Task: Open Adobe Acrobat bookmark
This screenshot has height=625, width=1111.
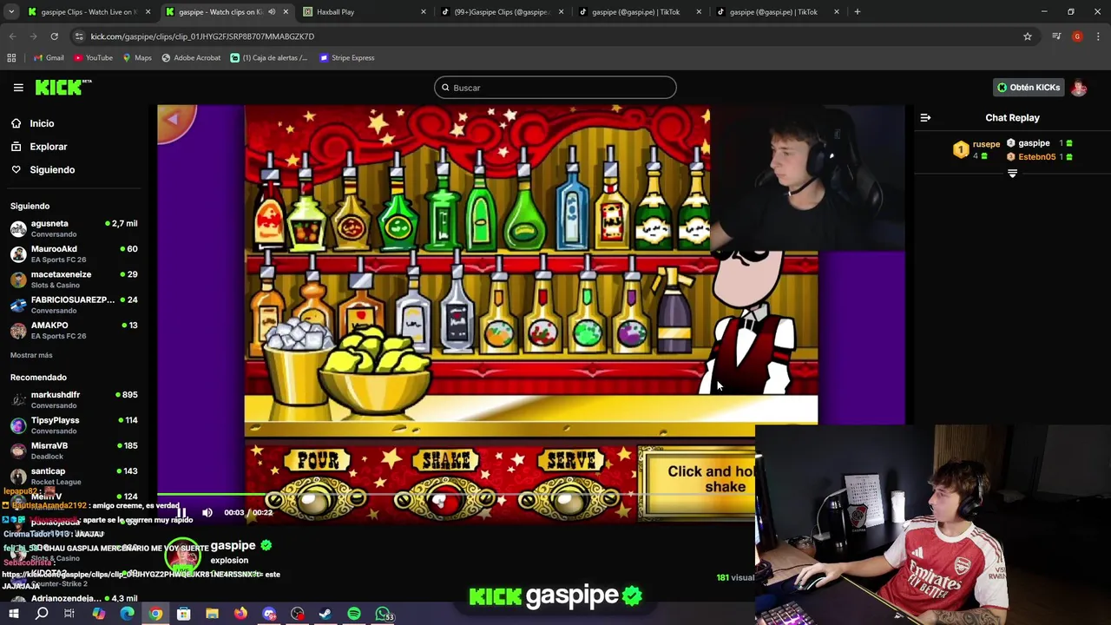Action: (x=191, y=58)
